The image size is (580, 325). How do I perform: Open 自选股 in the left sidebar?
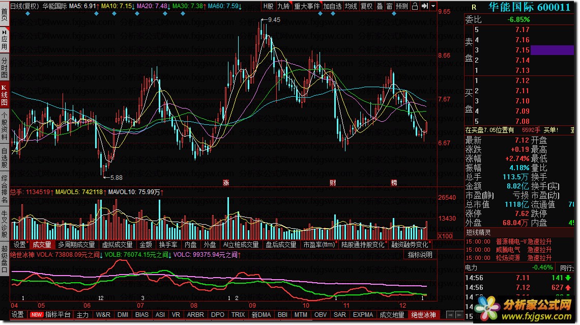pos(5,158)
